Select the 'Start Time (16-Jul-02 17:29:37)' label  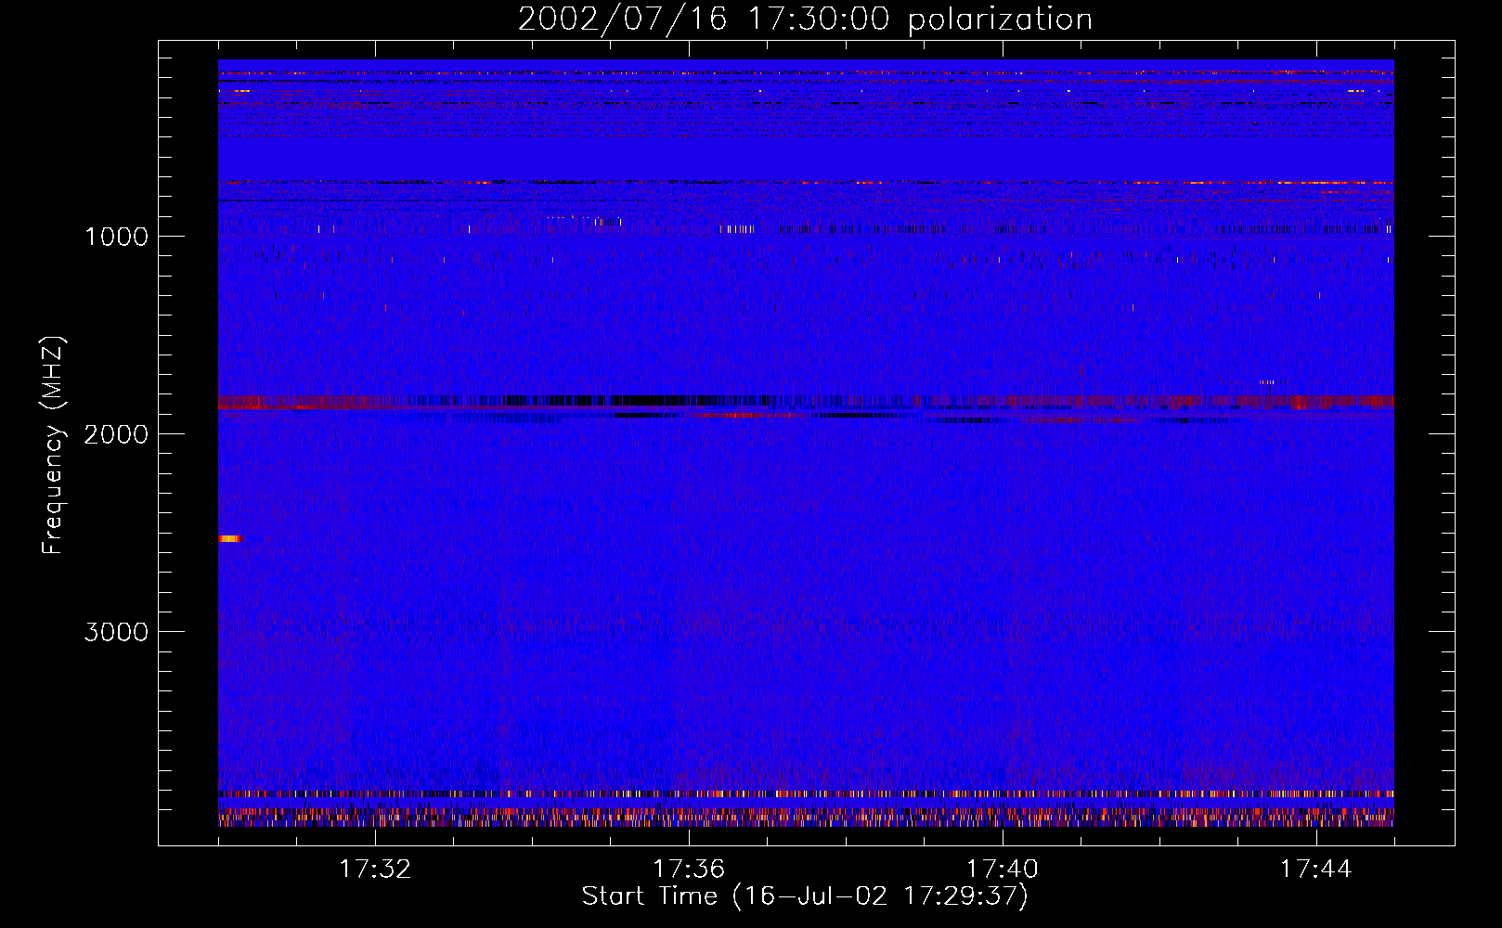[x=805, y=896]
